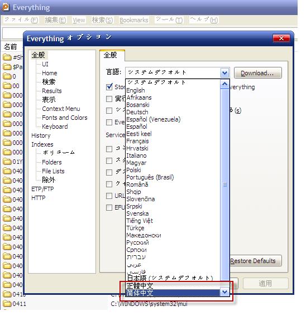Select ETP/FTP in options tree

tap(42, 189)
